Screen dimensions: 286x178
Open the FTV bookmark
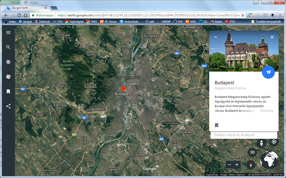pyautogui.click(x=58, y=21)
